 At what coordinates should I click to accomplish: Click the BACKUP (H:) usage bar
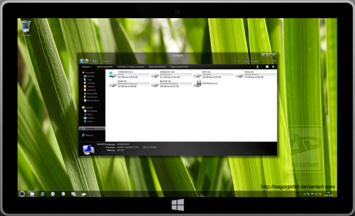[176, 84]
